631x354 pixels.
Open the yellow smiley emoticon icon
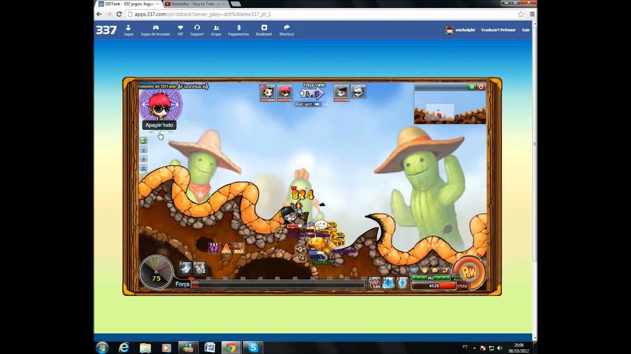424,270
